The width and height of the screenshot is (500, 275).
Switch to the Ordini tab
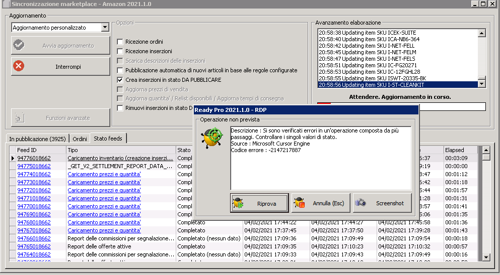80,139
